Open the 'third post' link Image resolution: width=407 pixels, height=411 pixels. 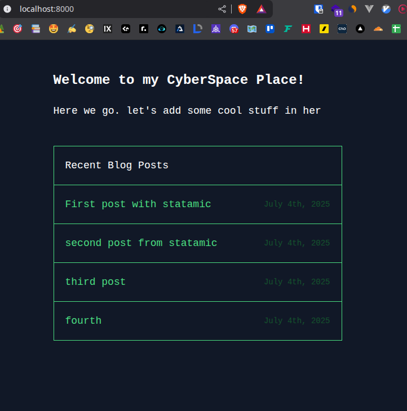(95, 282)
